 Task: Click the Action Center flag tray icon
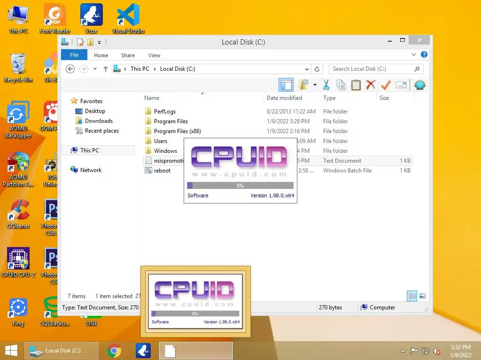tap(414, 351)
